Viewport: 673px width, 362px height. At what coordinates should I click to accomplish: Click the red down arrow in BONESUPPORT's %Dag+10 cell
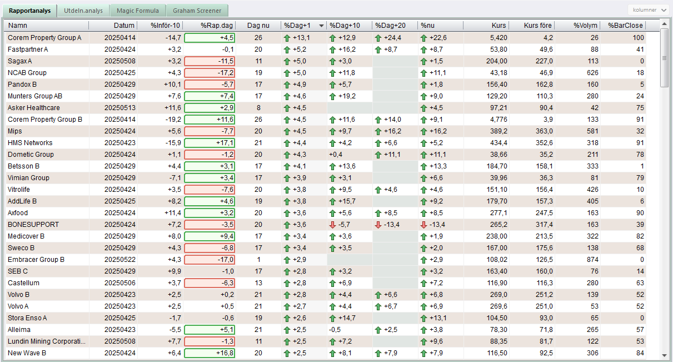tap(333, 225)
